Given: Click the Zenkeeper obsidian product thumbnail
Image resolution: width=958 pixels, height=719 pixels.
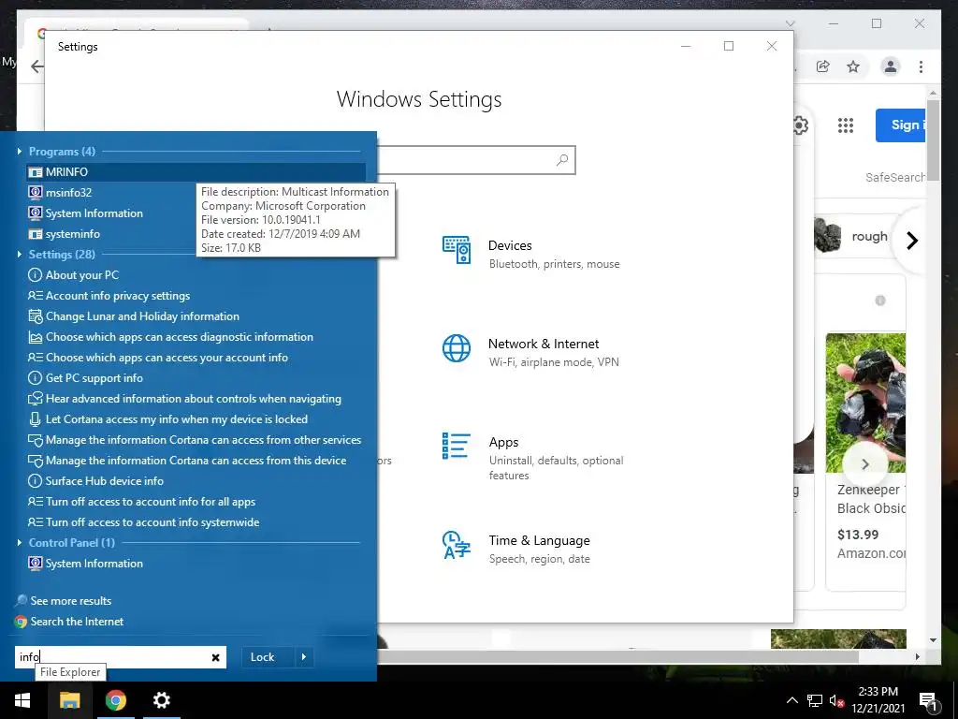Looking at the screenshot, I should coord(865,403).
